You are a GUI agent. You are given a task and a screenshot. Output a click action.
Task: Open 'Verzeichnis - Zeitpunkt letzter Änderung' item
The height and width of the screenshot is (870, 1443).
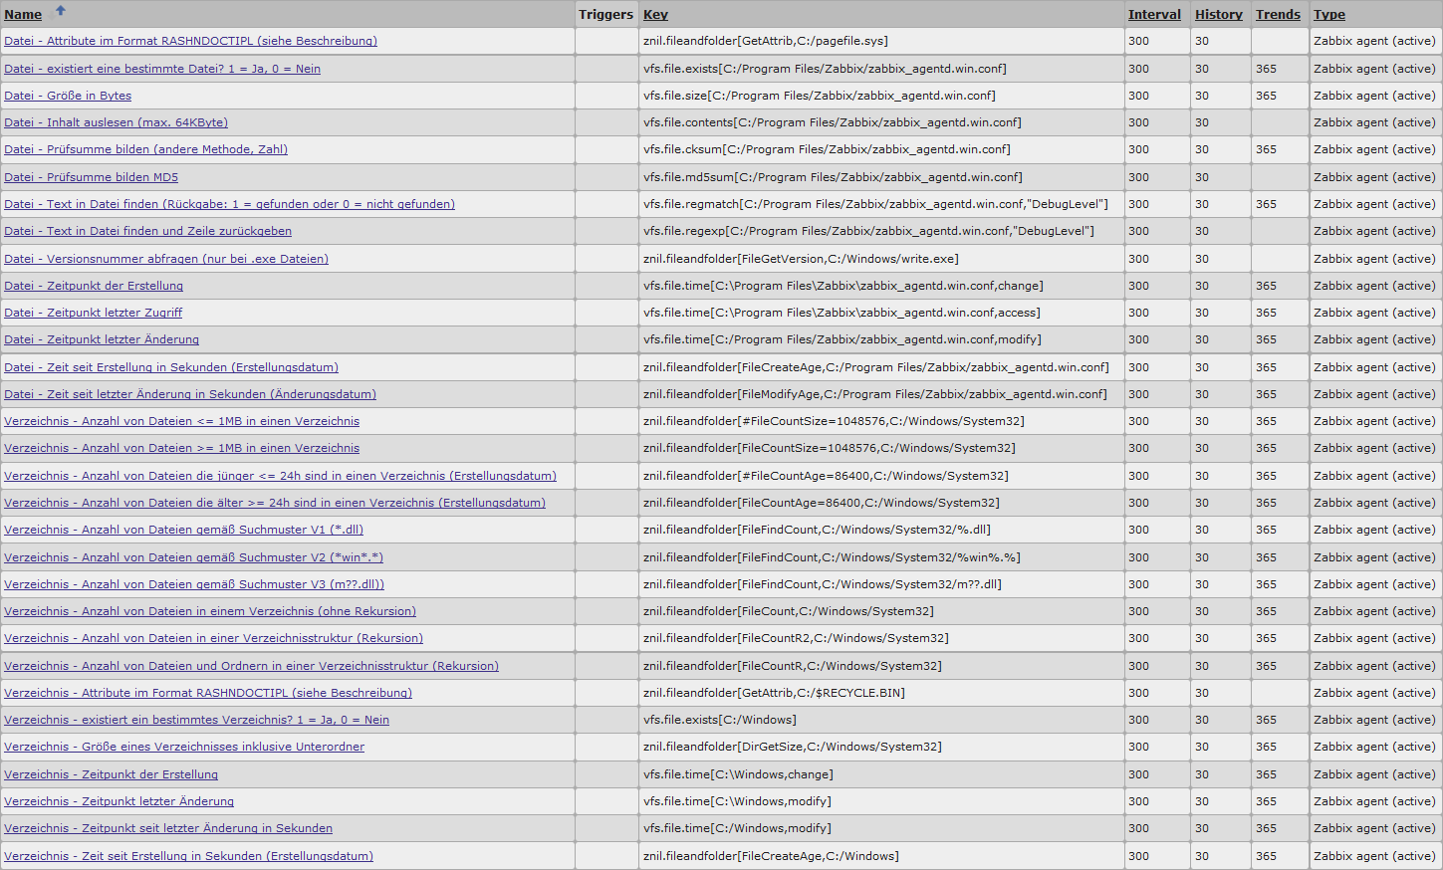click(x=119, y=801)
